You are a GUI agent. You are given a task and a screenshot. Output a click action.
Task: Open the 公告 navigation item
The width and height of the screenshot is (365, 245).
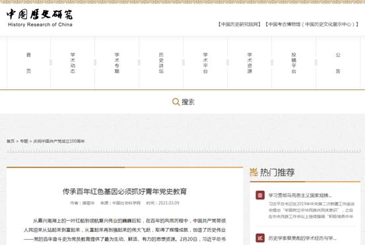338,63
